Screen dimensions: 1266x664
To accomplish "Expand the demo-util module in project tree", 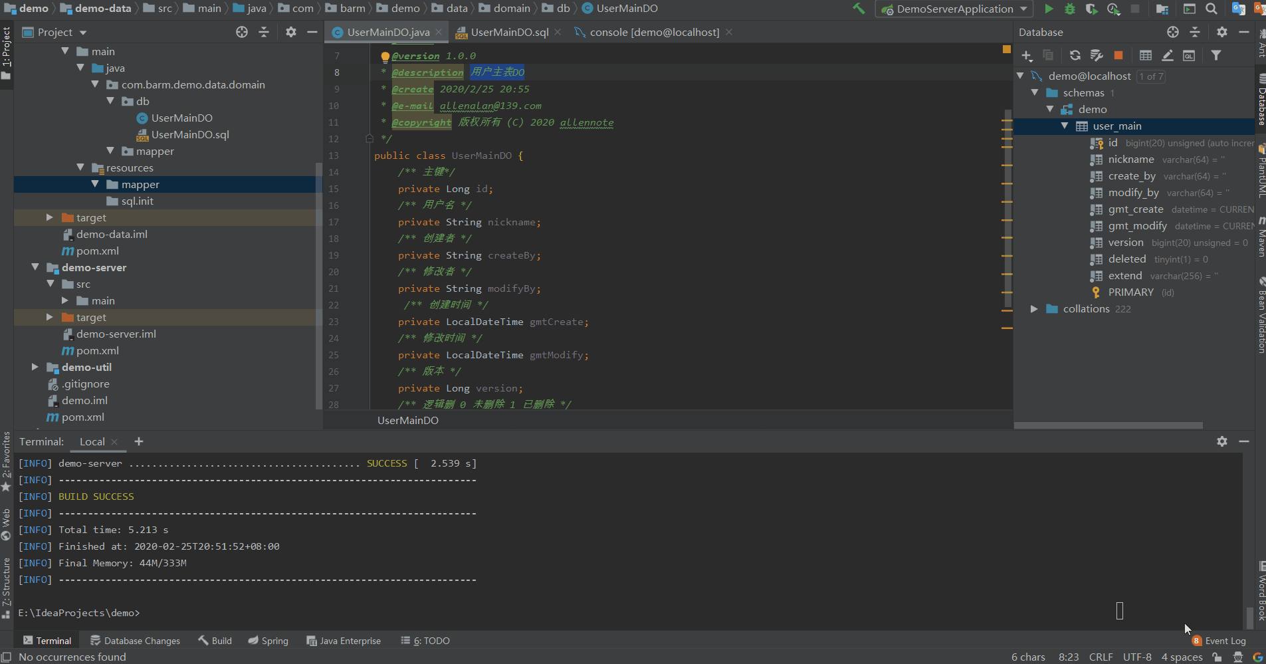I will point(35,367).
